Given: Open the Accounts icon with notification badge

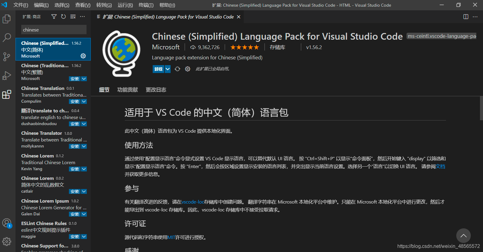Looking at the screenshot, I should point(7,223).
